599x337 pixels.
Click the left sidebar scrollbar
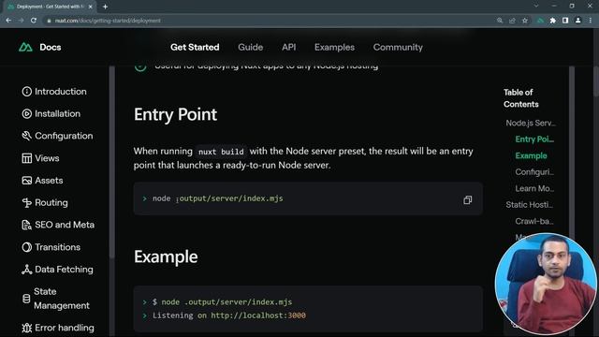pyautogui.click(x=112, y=162)
